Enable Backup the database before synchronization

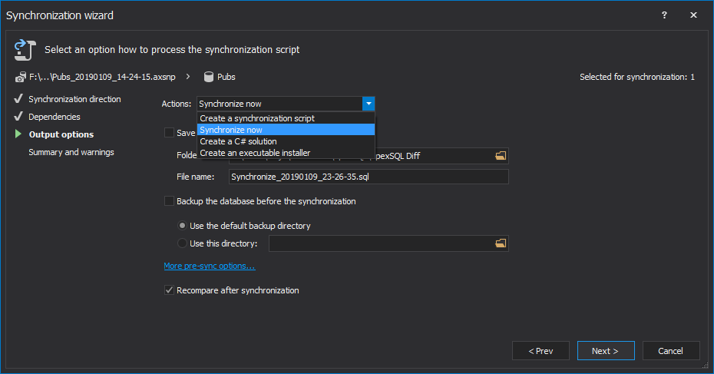(x=169, y=201)
